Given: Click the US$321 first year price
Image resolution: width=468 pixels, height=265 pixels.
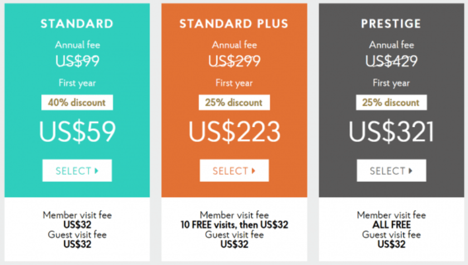Looking at the screenshot, I should pyautogui.click(x=391, y=131).
